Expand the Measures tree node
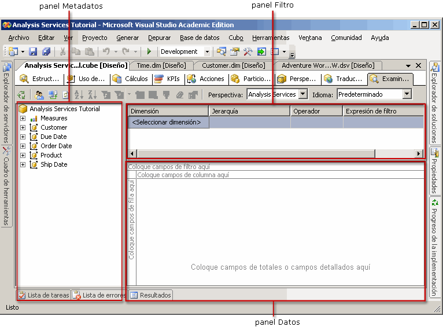The height and width of the screenshot is (327, 443). [x=23, y=118]
